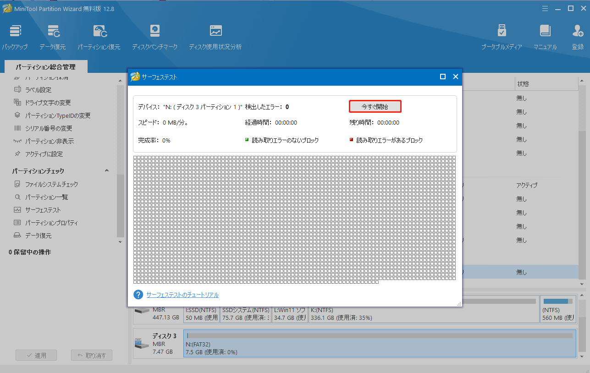
Task: Launch パーティション復元 from the toolbar
Action: [99, 38]
